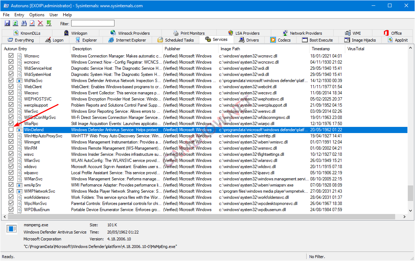
Task: Uncheck the Winmgmt entry checkbox
Action: [11, 142]
